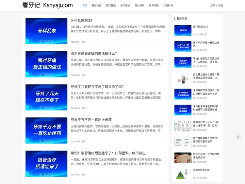Click date under main 牙科乱象2024 summary
This screenshot has width=245, height=184.
78,42
